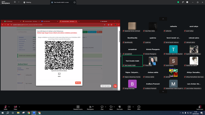
Task: Open the React emoji picker
Action: tap(111, 108)
